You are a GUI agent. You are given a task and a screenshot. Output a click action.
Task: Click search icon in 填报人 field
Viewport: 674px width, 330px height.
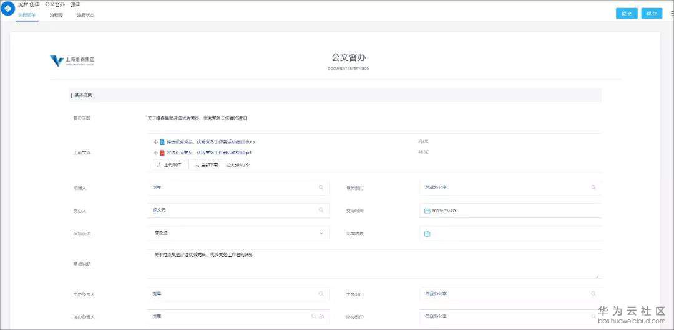pyautogui.click(x=321, y=187)
